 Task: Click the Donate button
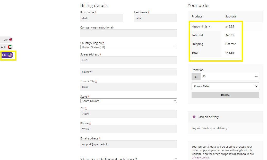(x=225, y=95)
